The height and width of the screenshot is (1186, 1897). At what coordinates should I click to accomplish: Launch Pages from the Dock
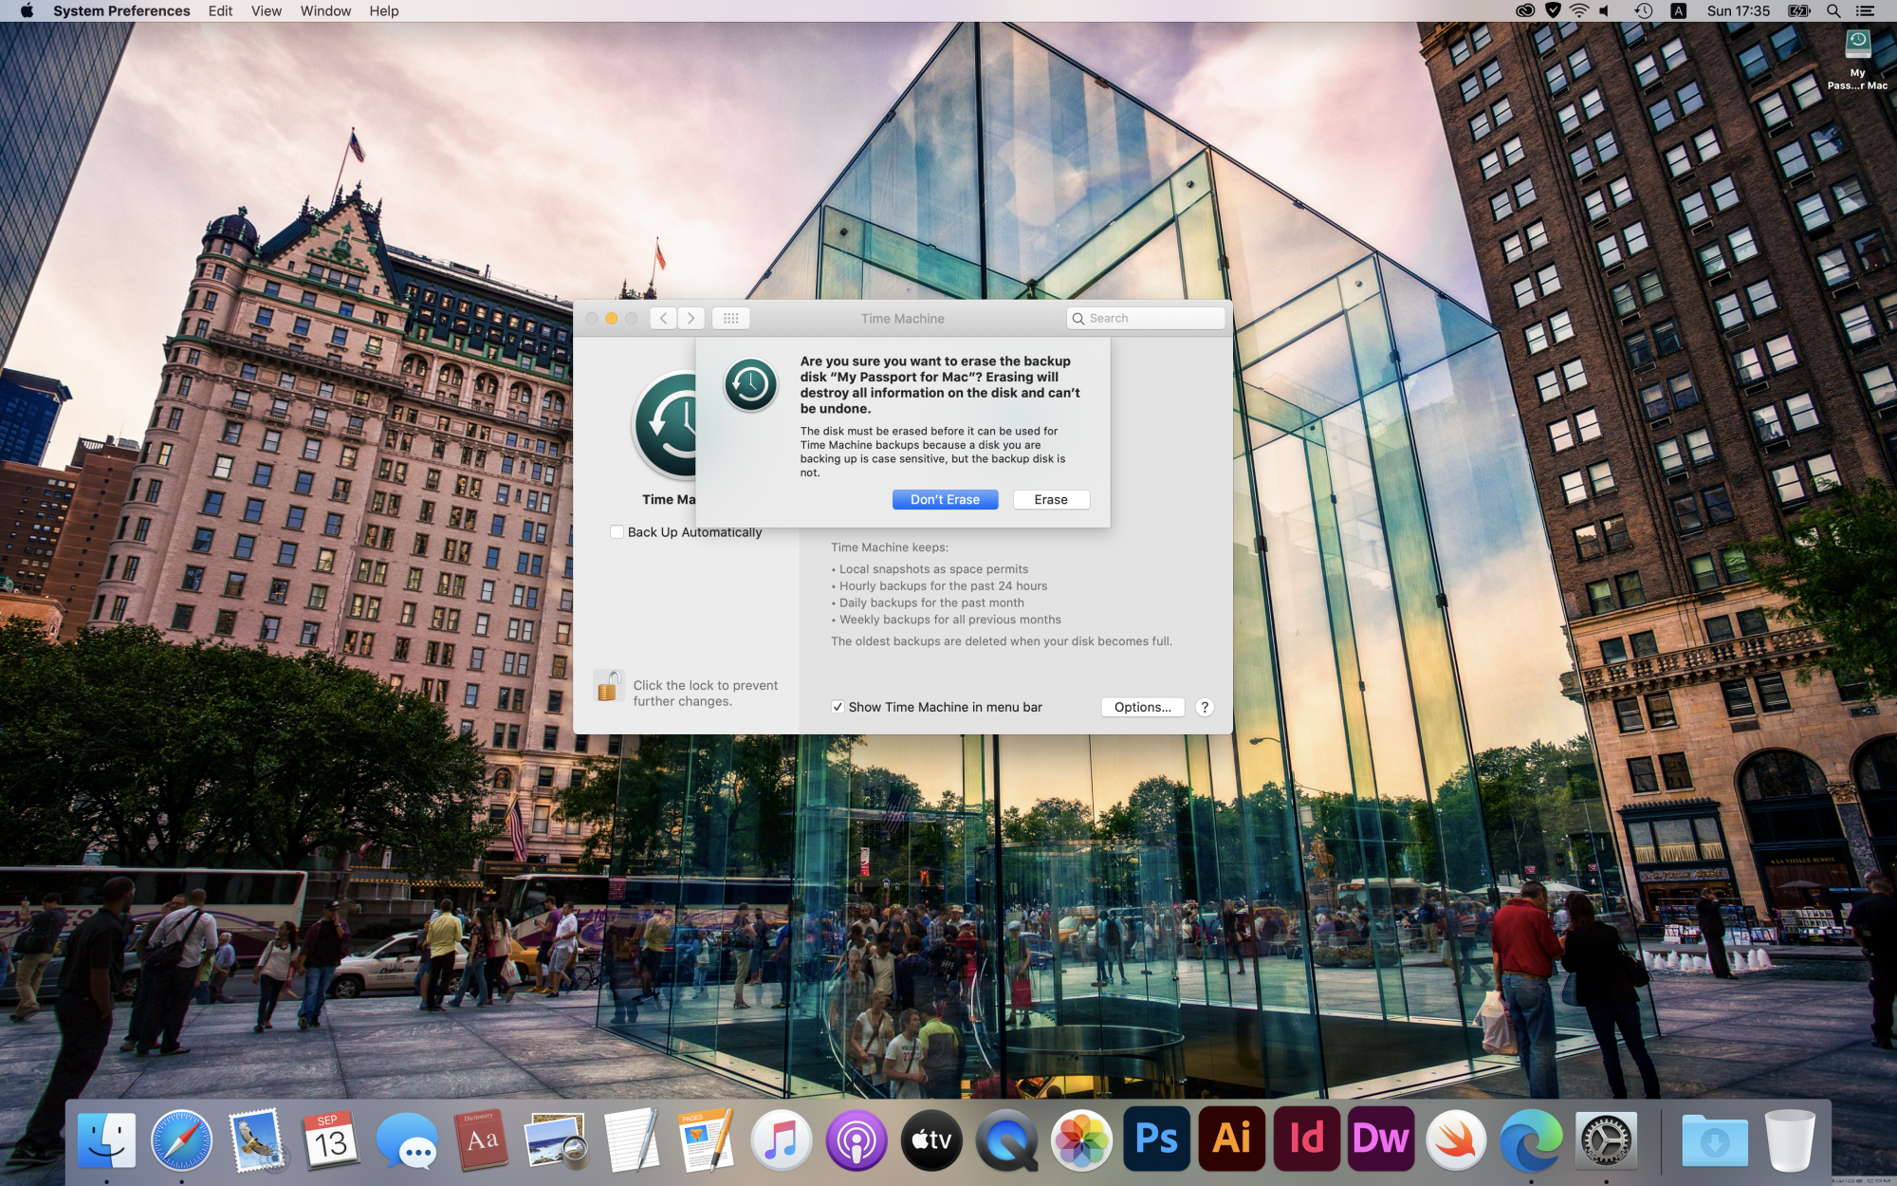point(706,1140)
